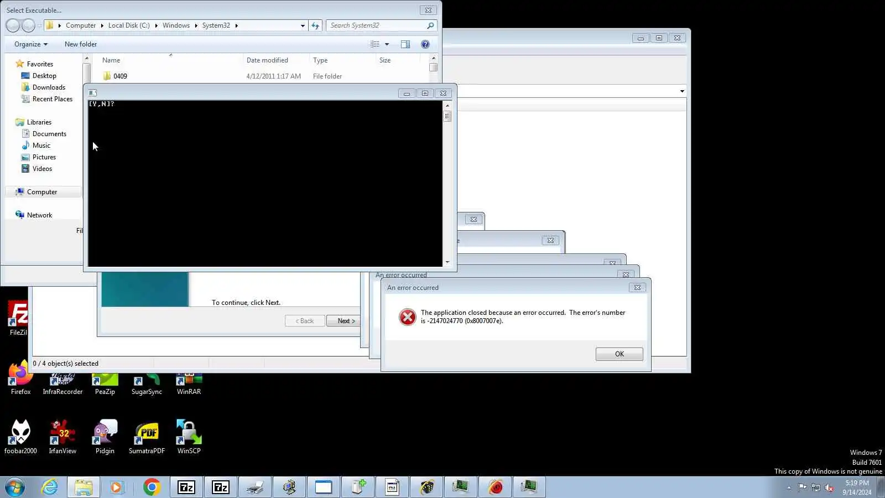Open Windows Explorer from the taskbar

click(84, 487)
